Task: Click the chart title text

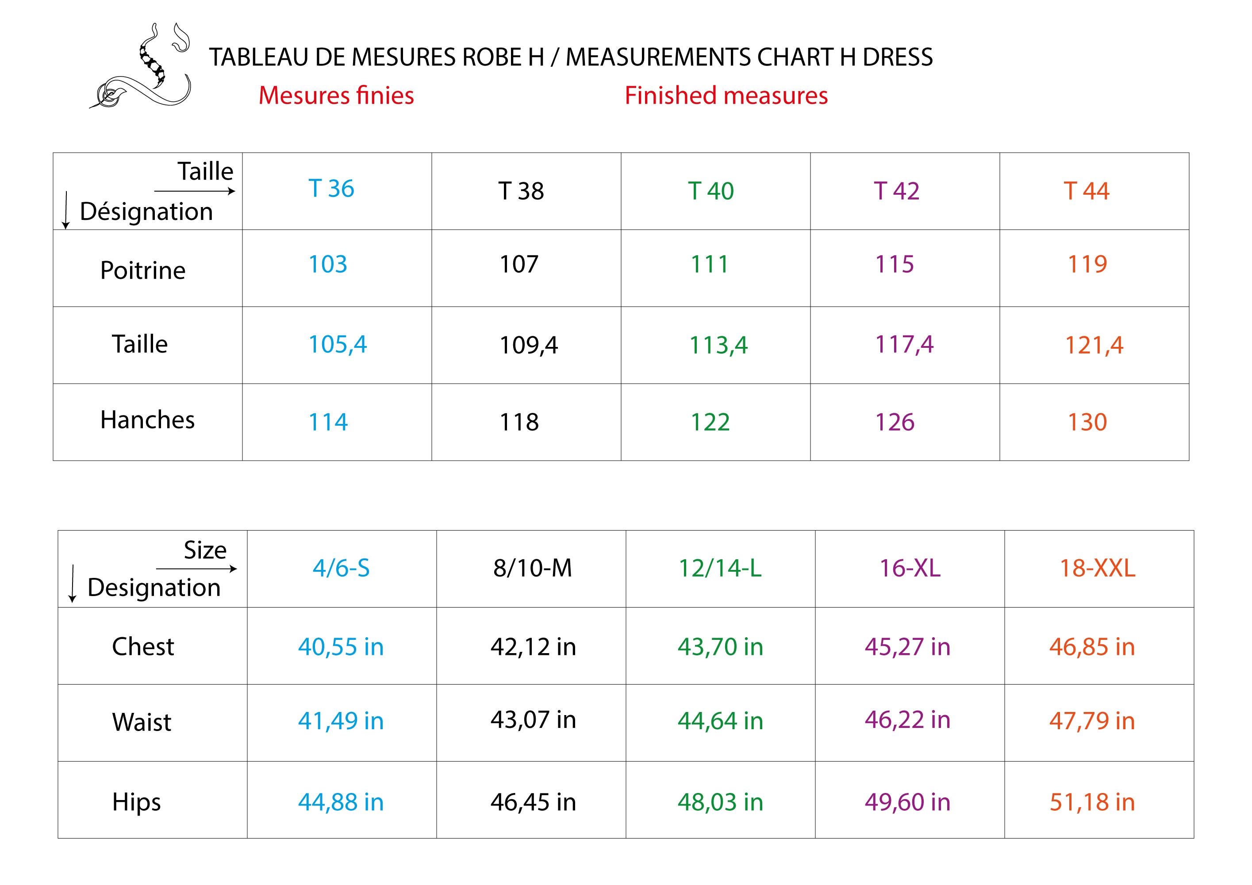Action: [570, 57]
